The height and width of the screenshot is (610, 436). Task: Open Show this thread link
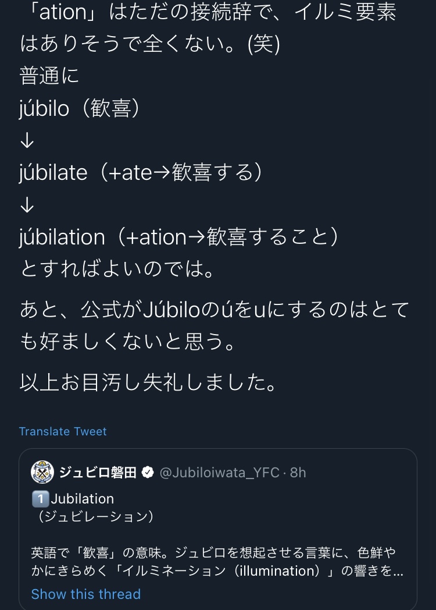pyautogui.click(x=86, y=594)
